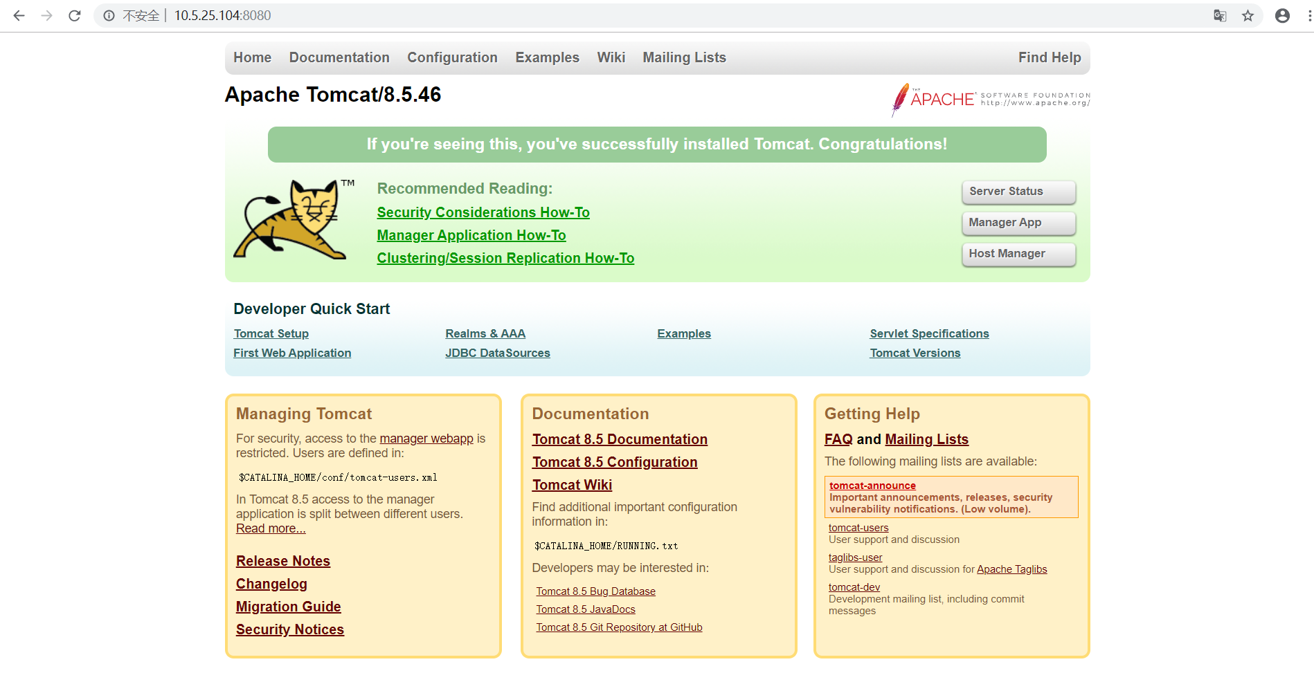Click the Developer Quick Start heading
The height and width of the screenshot is (682, 1314).
tap(312, 309)
